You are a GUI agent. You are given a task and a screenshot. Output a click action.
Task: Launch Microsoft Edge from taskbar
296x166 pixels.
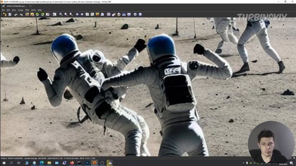[42, 163]
